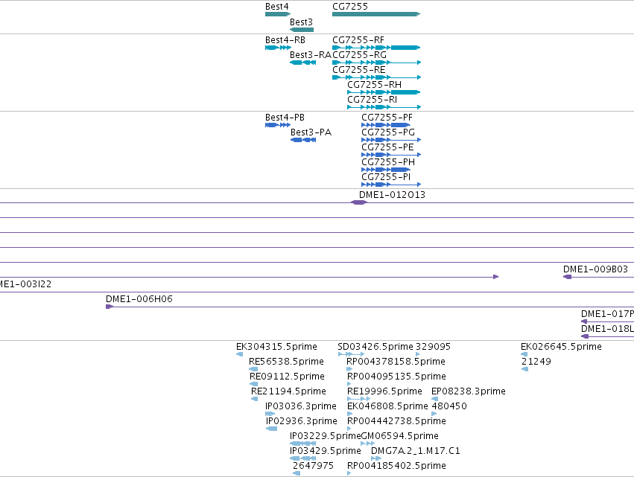Select the 329095 feature
This screenshot has width=634, height=477.
[x=418, y=354]
